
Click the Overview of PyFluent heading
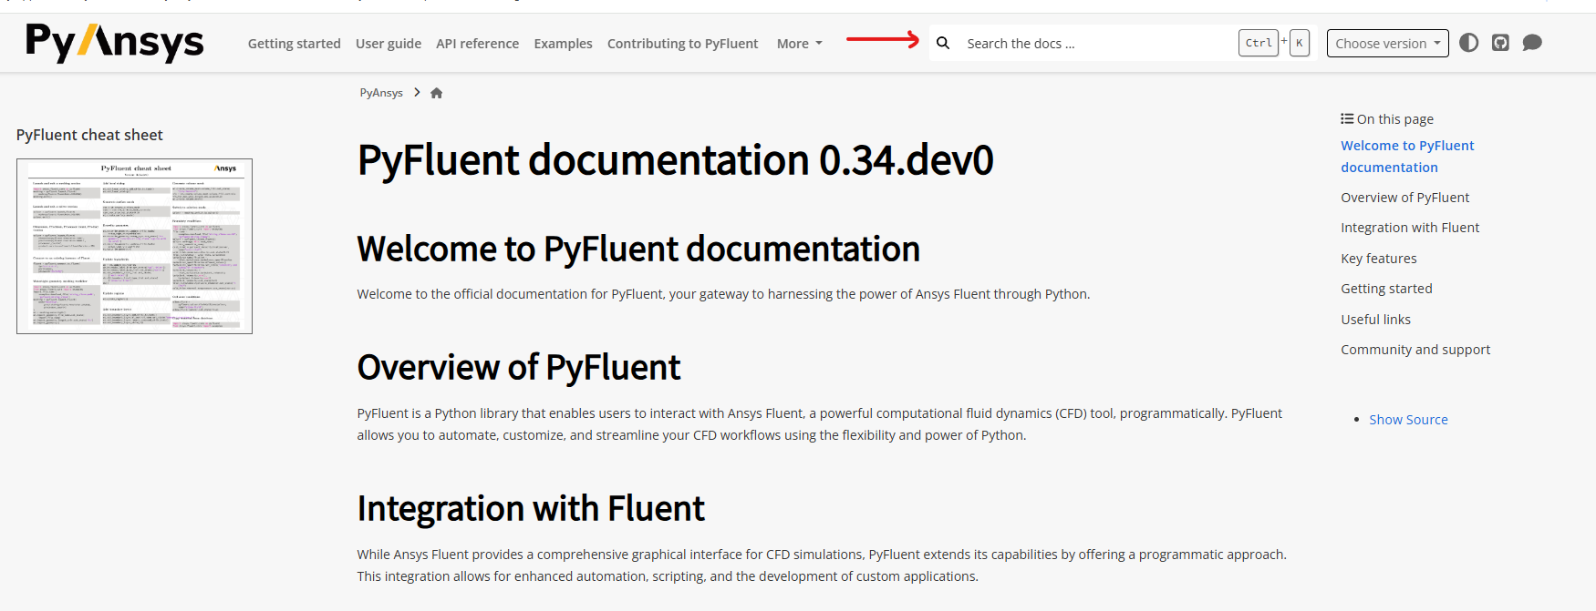[519, 368]
